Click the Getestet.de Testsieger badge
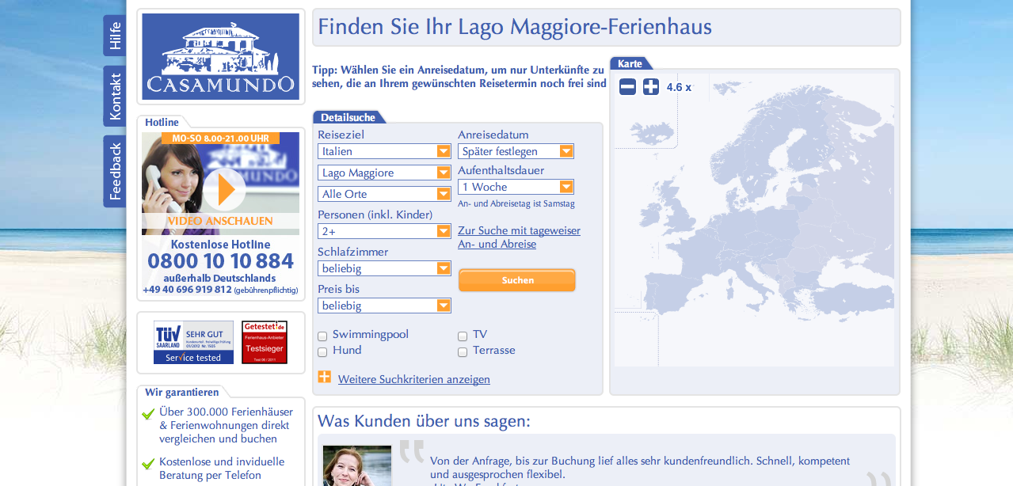Screen dimensions: 1013x486 coord(265,342)
